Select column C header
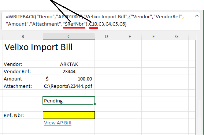204x135 pixels. (x=69, y=37)
